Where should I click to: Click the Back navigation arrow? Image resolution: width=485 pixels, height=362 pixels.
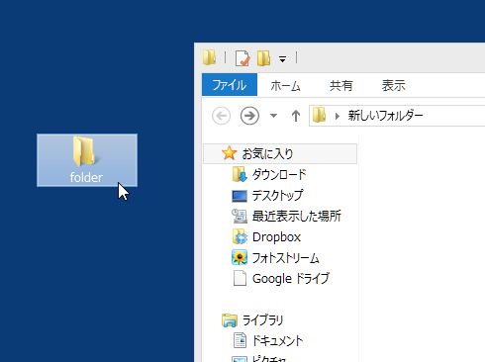click(x=221, y=116)
